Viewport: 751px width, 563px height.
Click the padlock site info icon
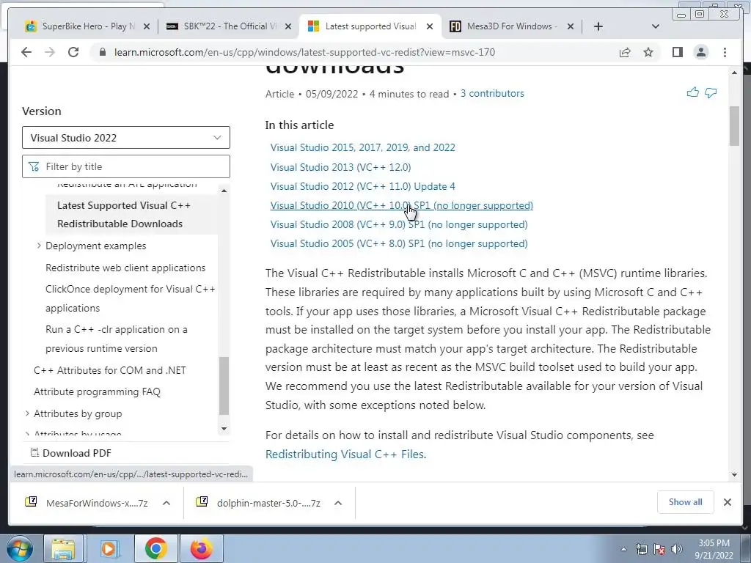(x=102, y=52)
